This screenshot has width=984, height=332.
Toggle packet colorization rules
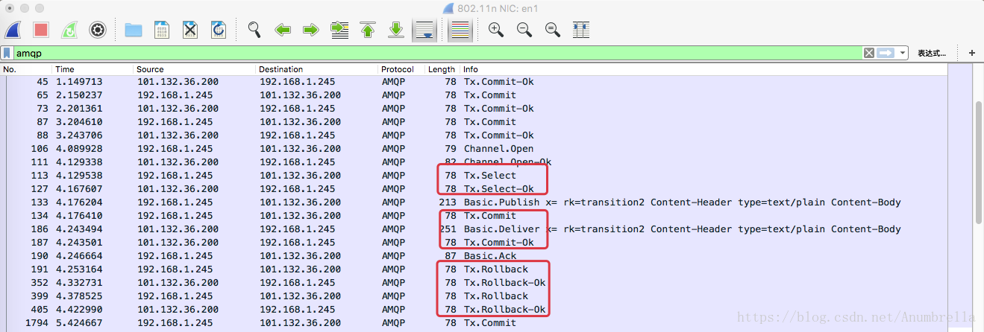coord(460,30)
